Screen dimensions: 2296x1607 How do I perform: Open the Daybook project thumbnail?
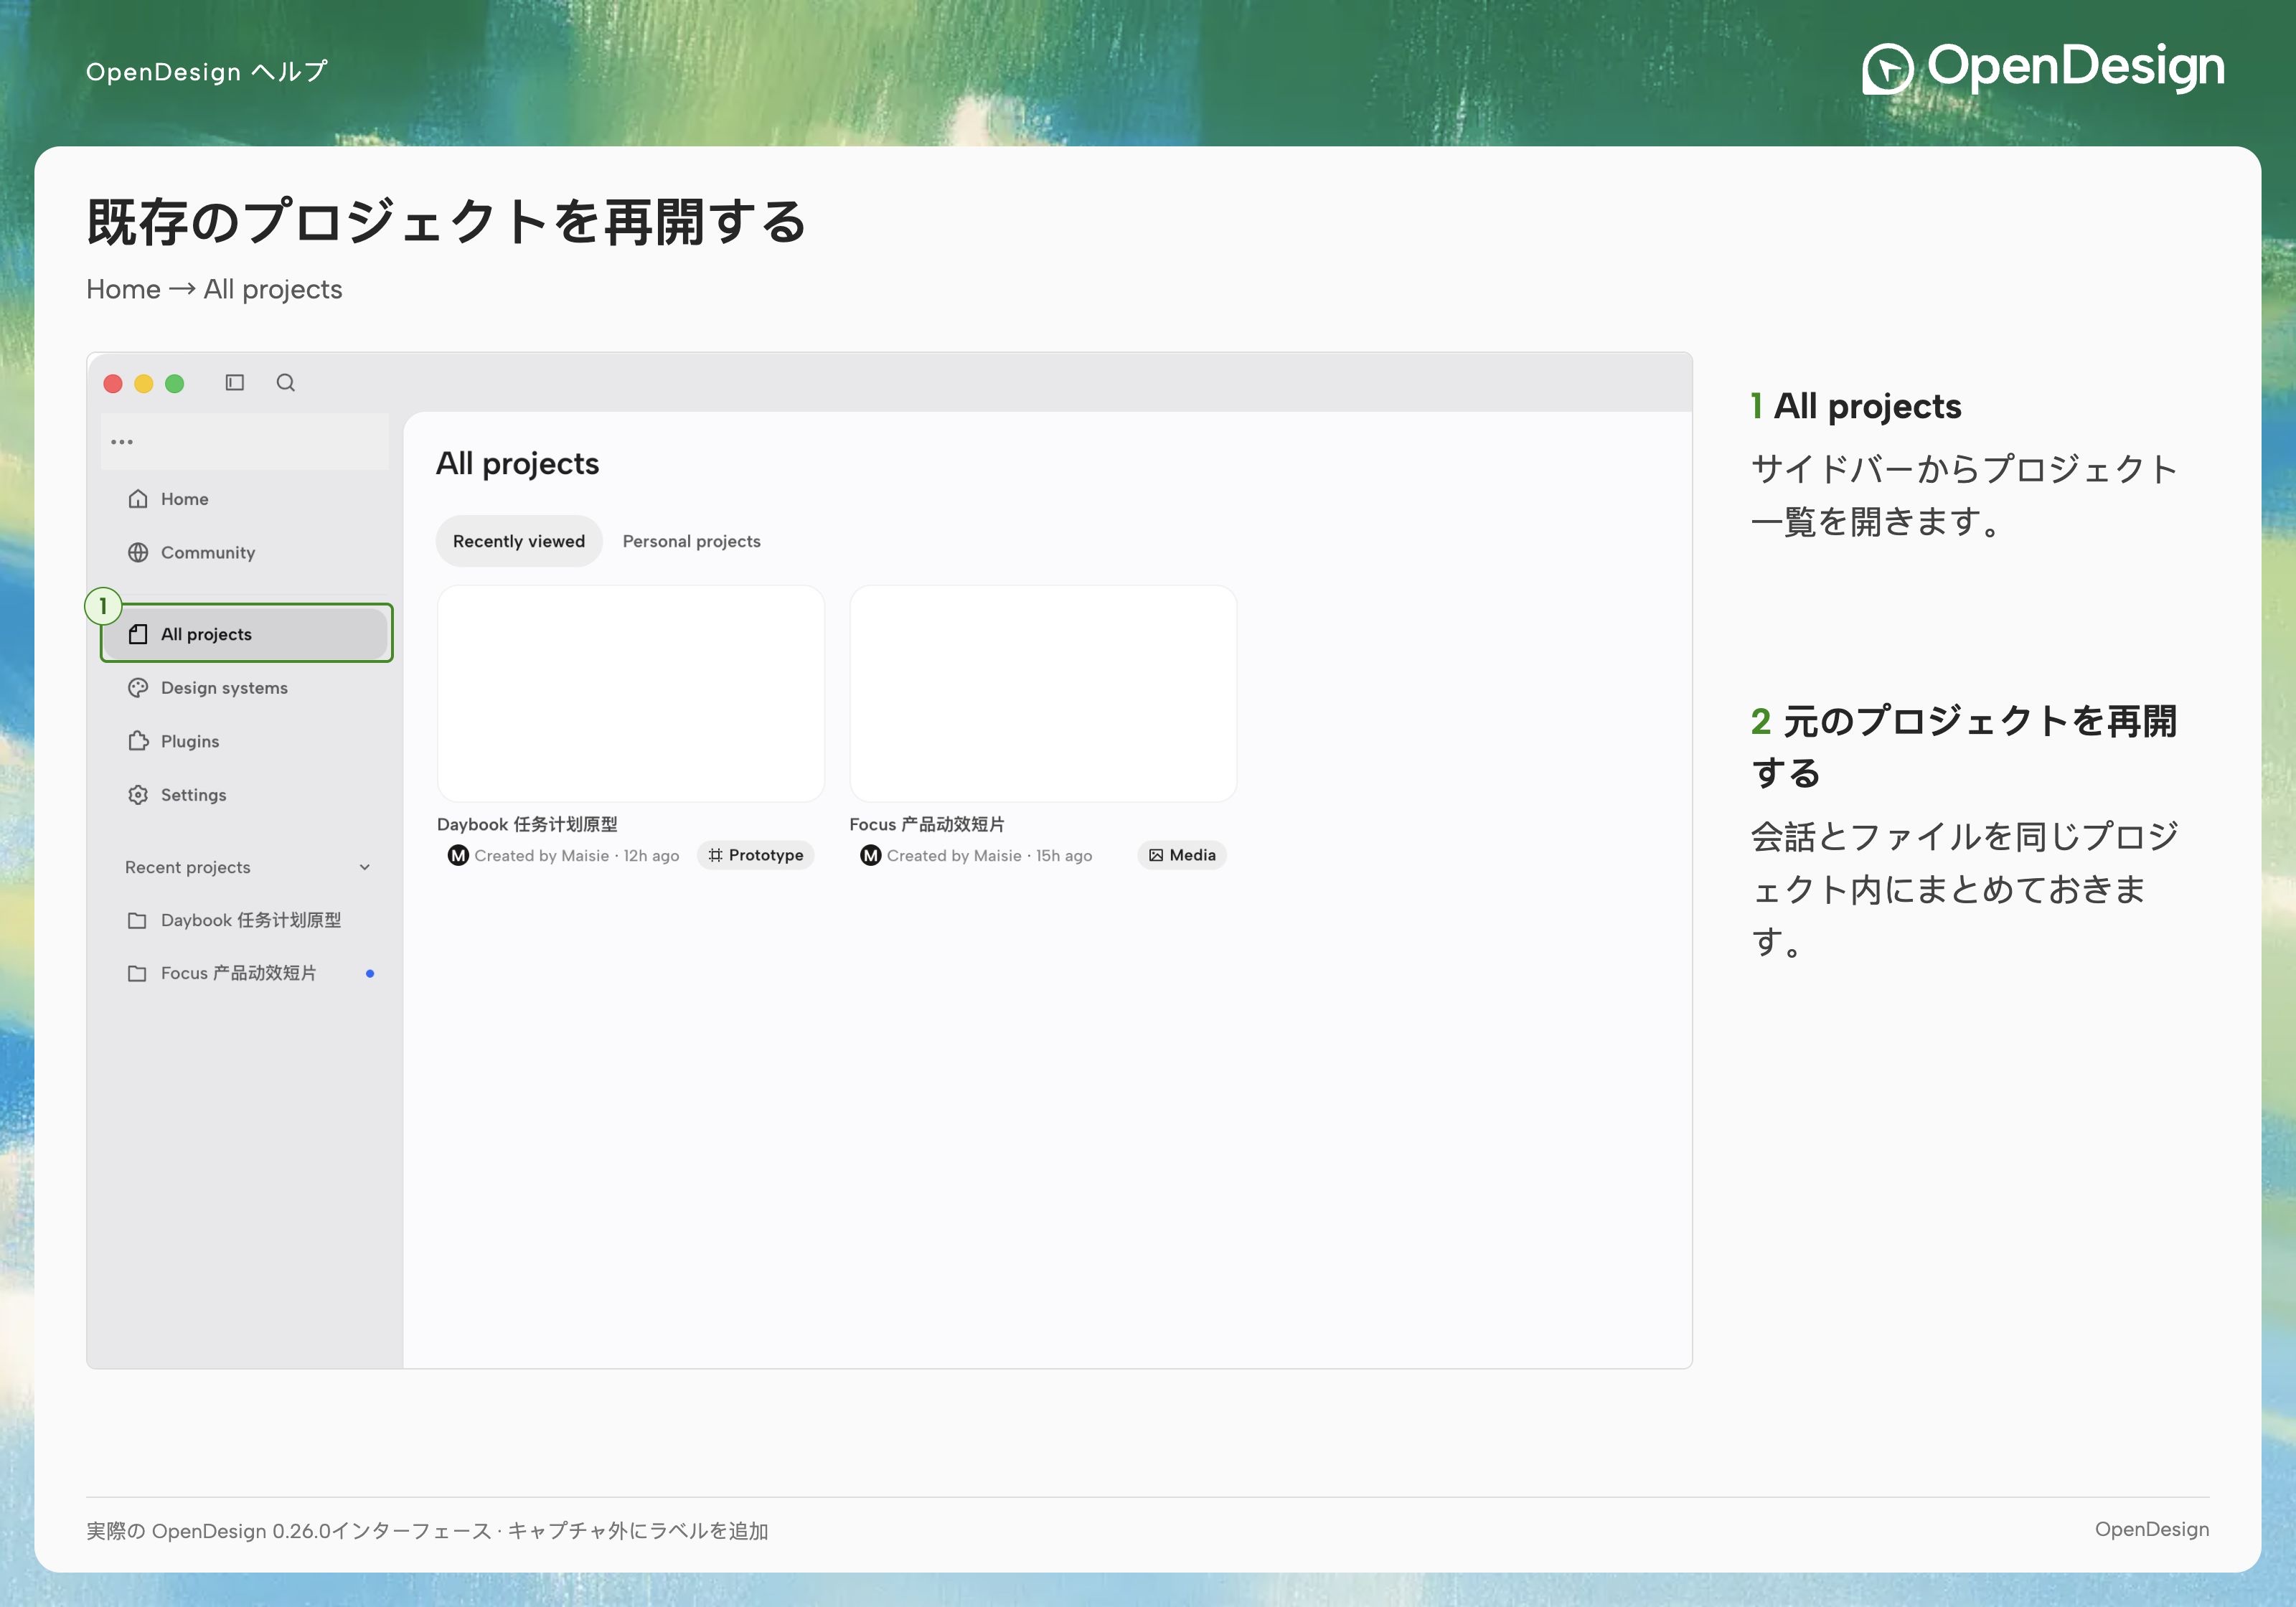tap(631, 694)
